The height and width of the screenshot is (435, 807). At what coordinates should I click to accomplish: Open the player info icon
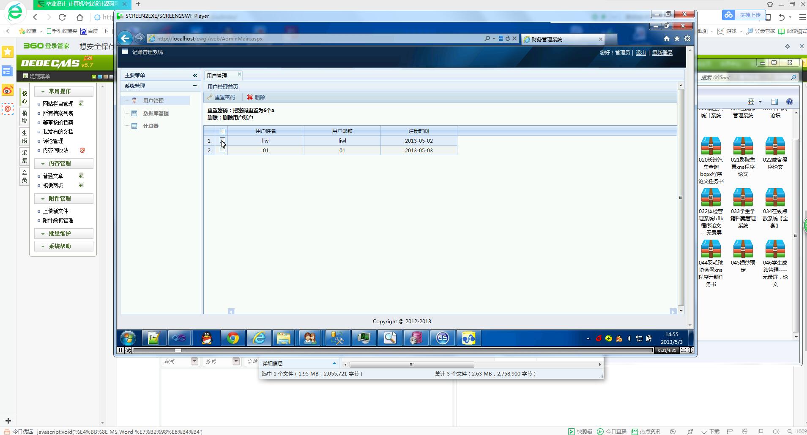pos(690,350)
